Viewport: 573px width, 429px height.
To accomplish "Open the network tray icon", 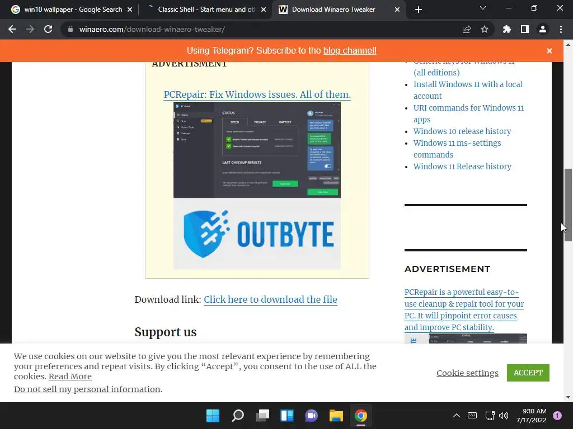I will pos(490,415).
